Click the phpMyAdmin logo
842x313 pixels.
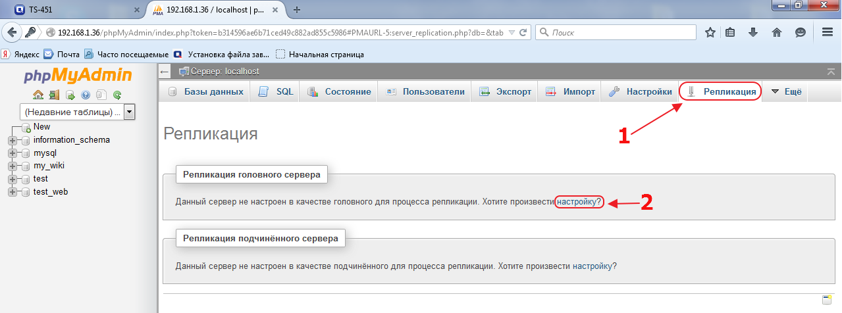coord(78,76)
